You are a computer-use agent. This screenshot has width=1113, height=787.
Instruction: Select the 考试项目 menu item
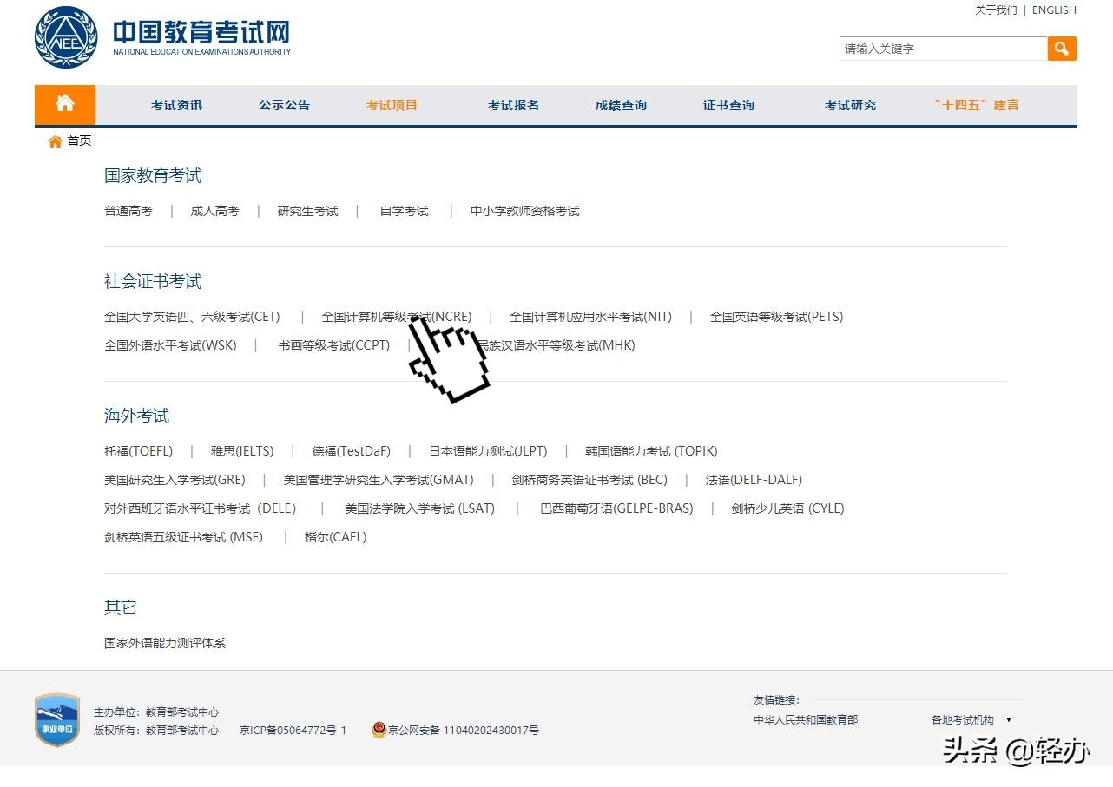[392, 105]
